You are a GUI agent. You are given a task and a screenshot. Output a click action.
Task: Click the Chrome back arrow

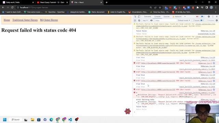(x=3, y=8)
